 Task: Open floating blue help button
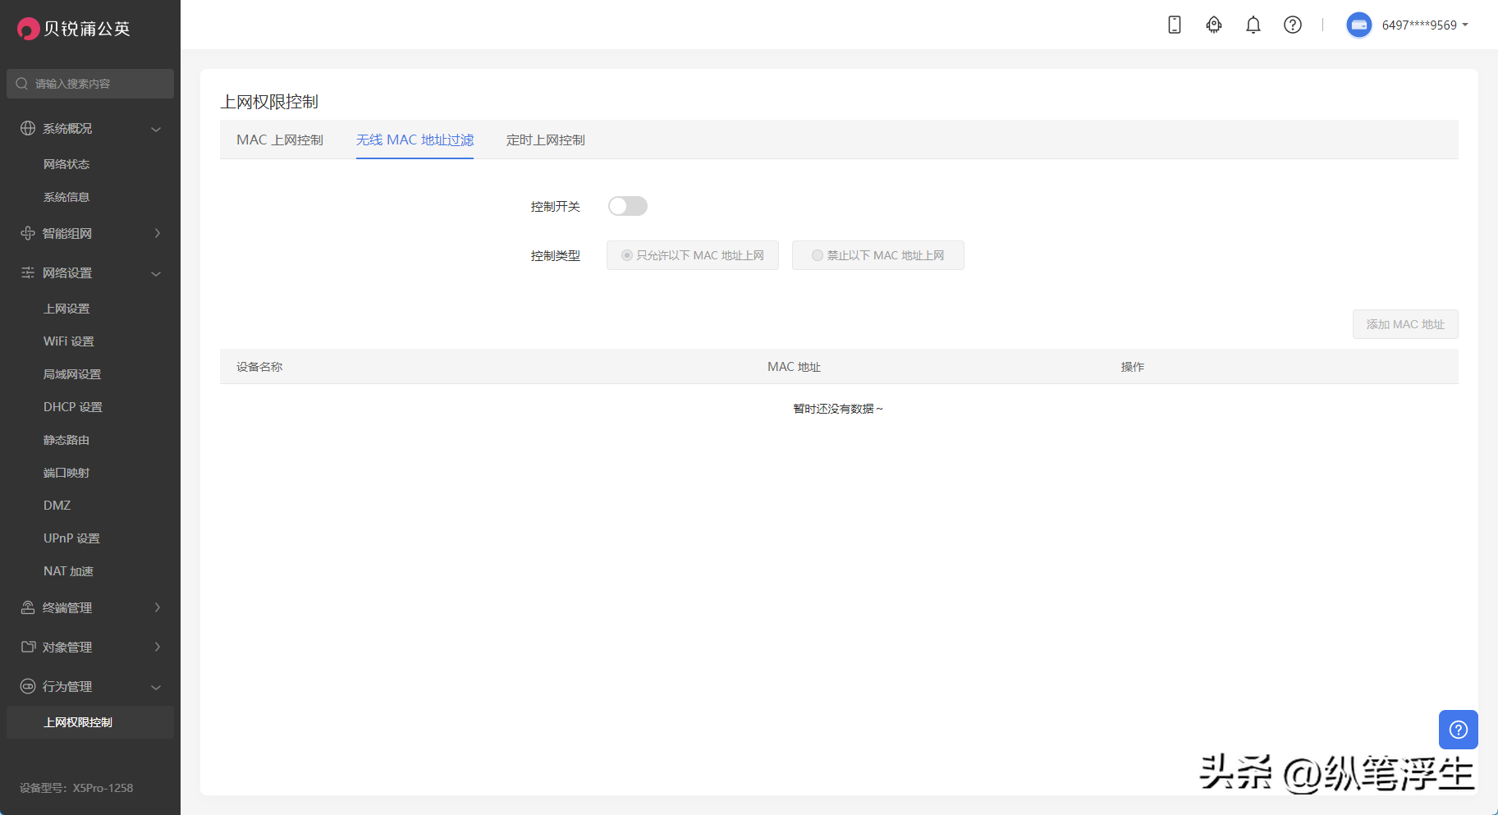pos(1459,730)
